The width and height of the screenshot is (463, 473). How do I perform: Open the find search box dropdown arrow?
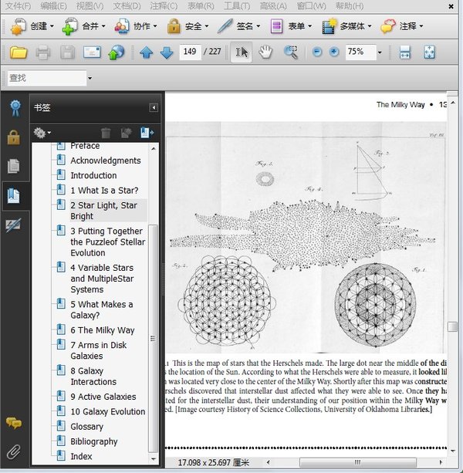(90, 78)
